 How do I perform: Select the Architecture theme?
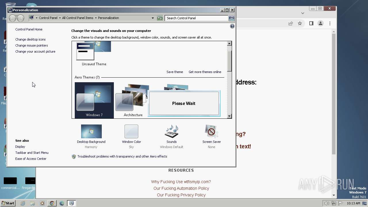133,100
